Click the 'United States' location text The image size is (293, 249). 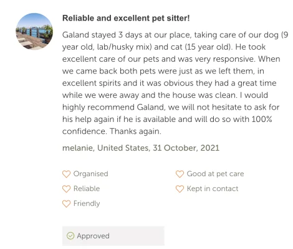[x=123, y=148]
